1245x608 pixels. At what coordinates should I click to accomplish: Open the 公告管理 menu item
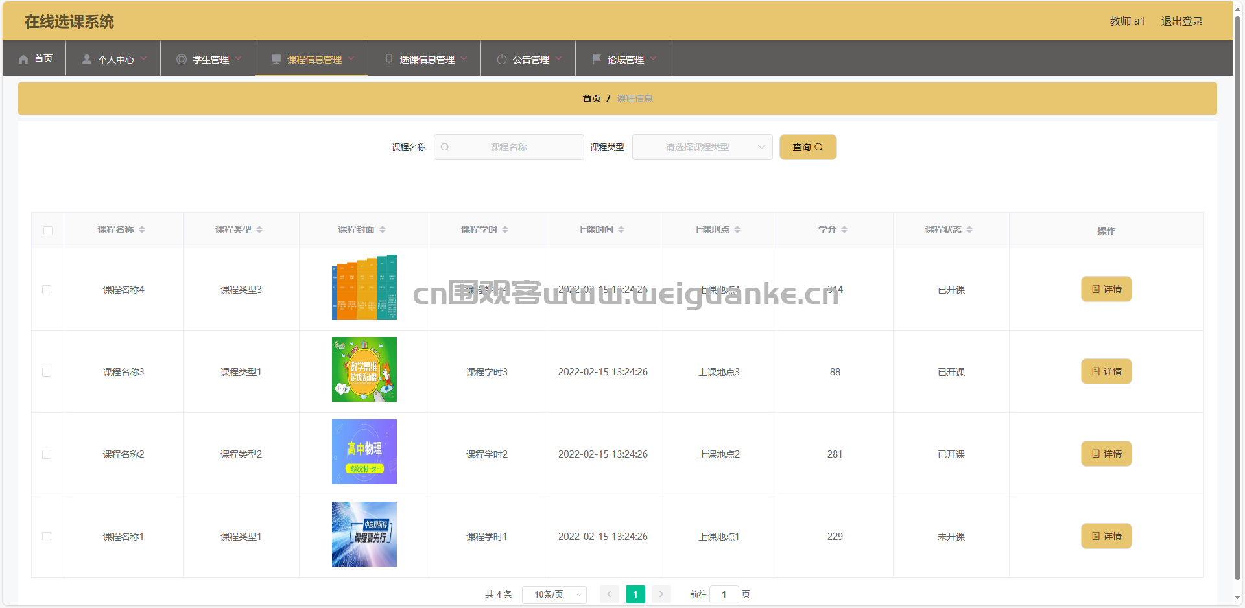(530, 59)
